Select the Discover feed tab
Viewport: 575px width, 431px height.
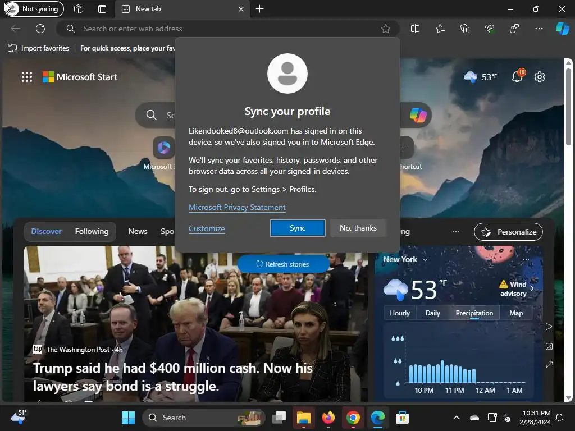click(46, 231)
